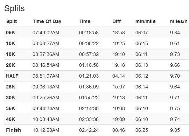The width and height of the screenshot is (189, 136).
Task: Click the min/mile column header
Action: pyautogui.click(x=146, y=21)
